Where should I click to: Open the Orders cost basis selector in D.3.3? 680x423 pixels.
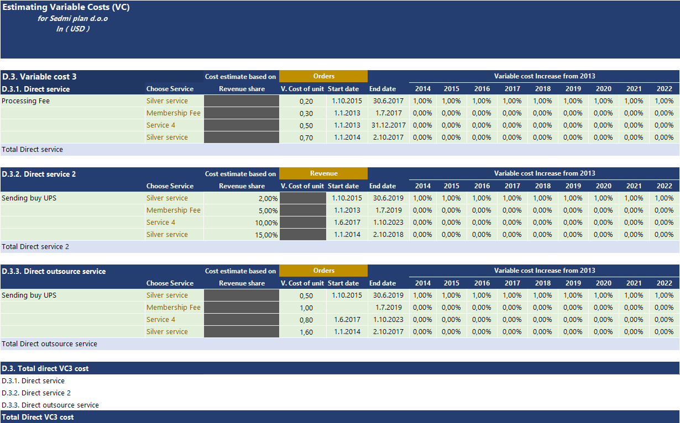tap(323, 271)
